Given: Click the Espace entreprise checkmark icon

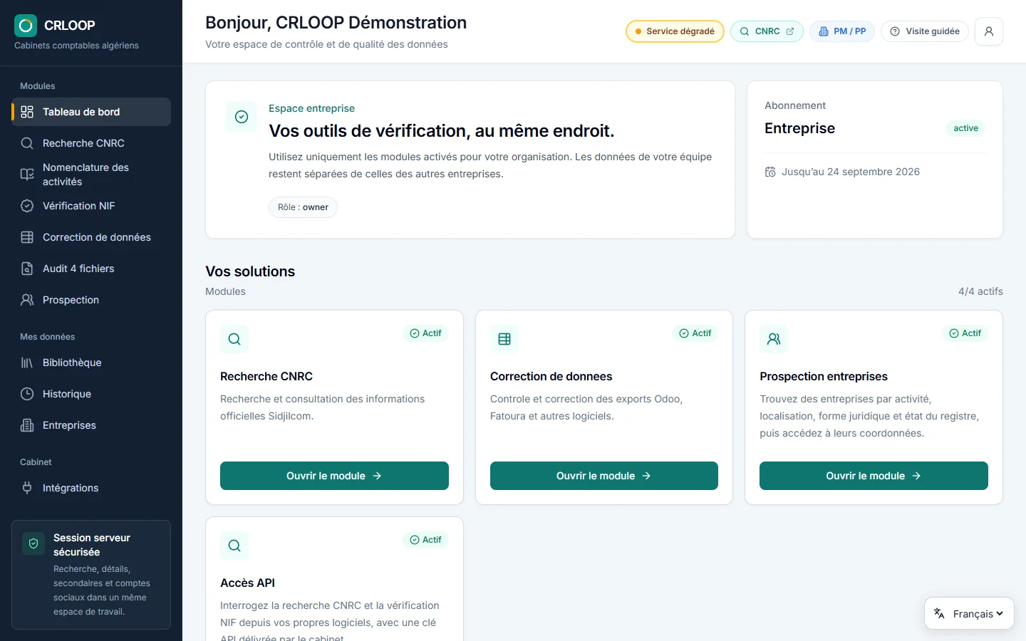Looking at the screenshot, I should 242,117.
